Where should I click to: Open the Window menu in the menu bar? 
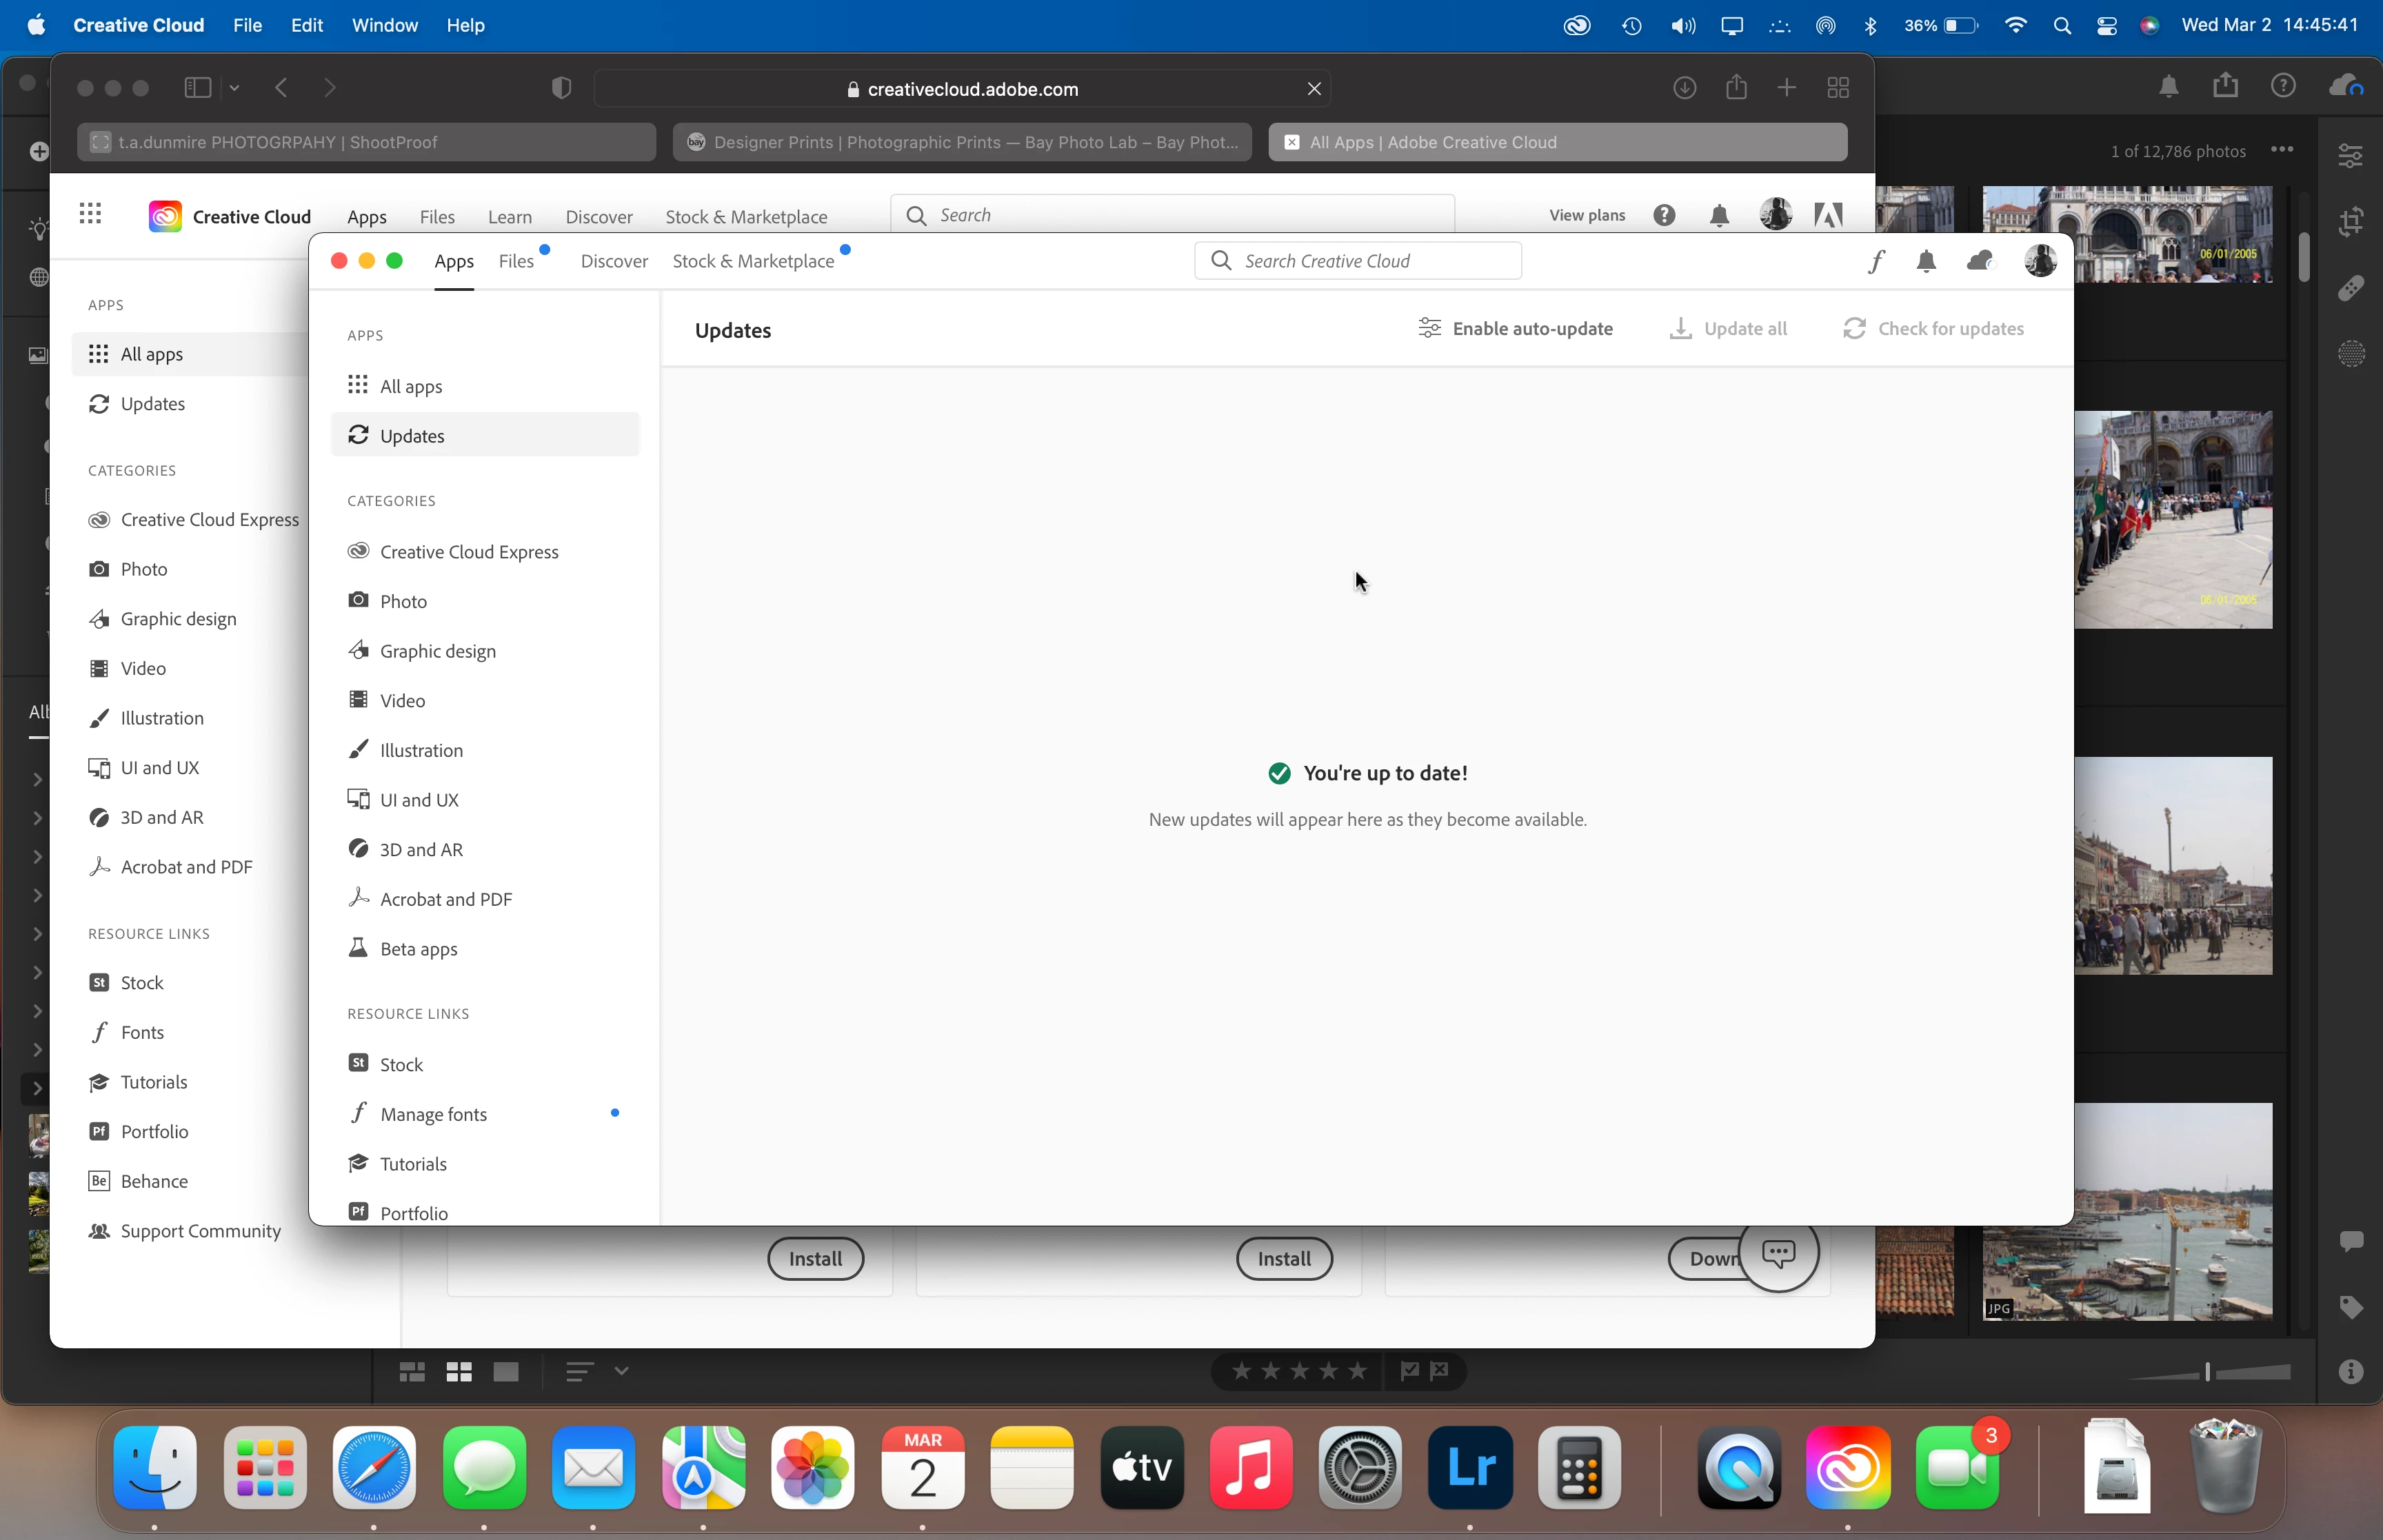coord(384,25)
